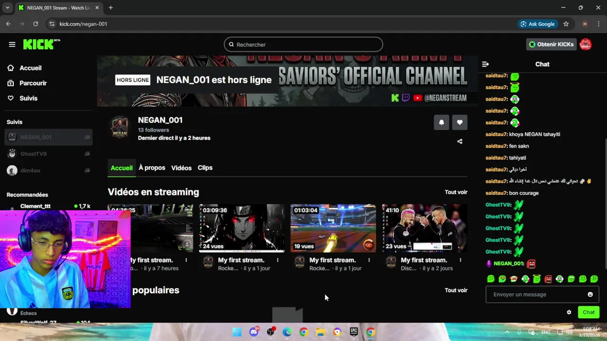Click chat message 'bon courage'

click(x=524, y=193)
